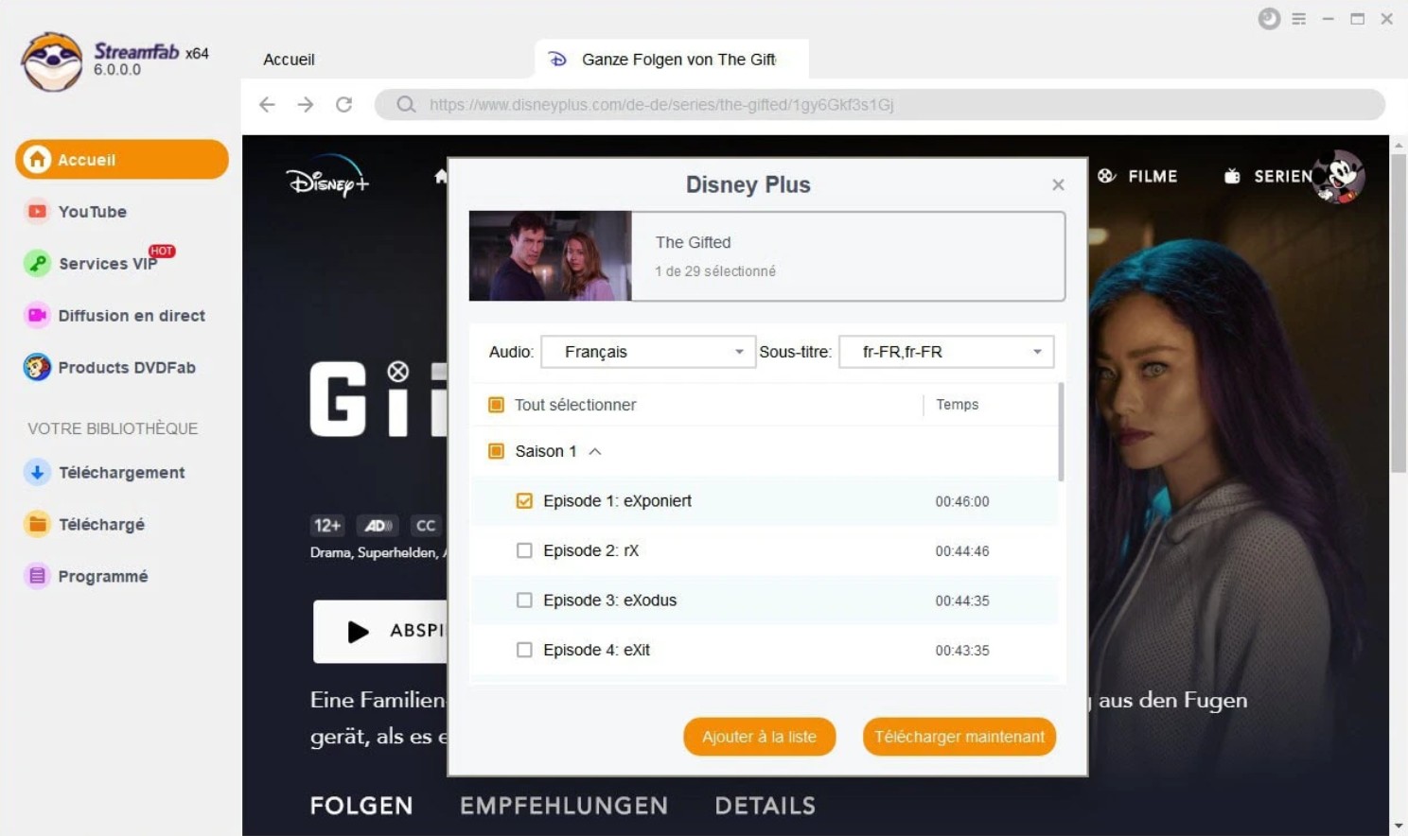Image resolution: width=1408 pixels, height=836 pixels.
Task: Open YouTube in the sidebar
Action: click(92, 212)
